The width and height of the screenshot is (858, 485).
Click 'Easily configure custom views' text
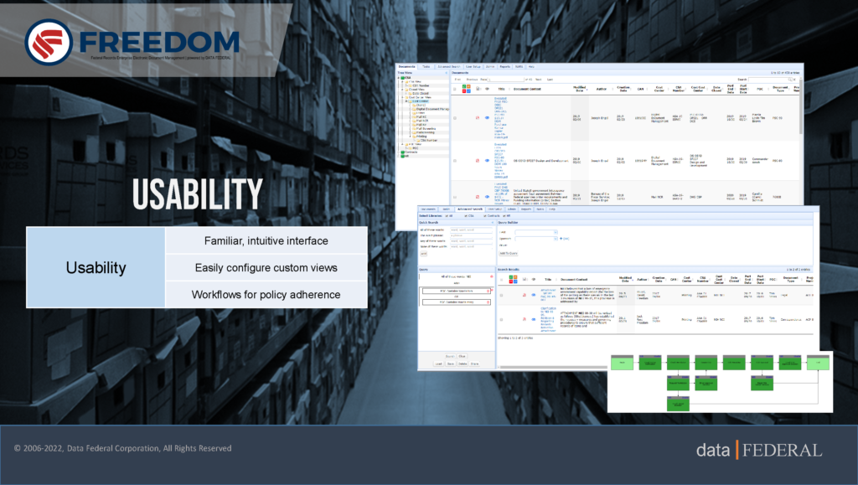(x=266, y=267)
